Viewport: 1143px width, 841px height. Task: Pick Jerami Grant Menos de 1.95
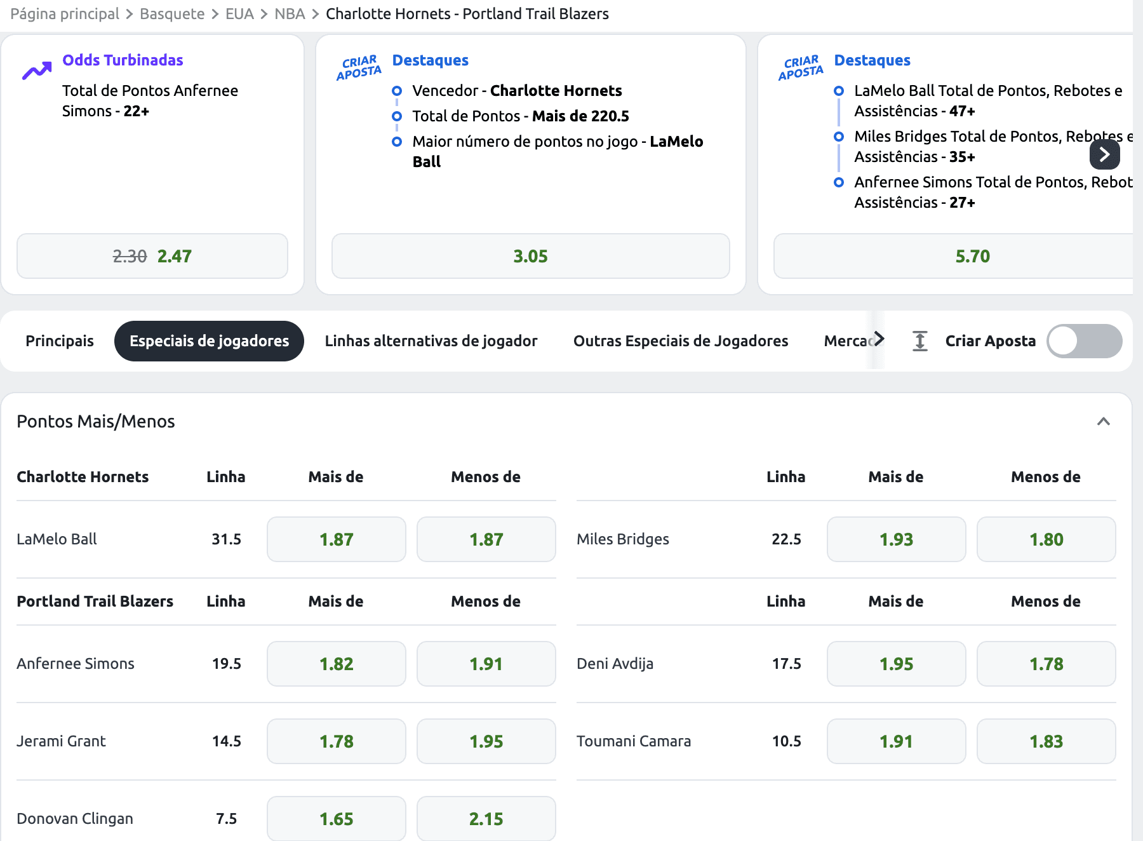(x=486, y=741)
